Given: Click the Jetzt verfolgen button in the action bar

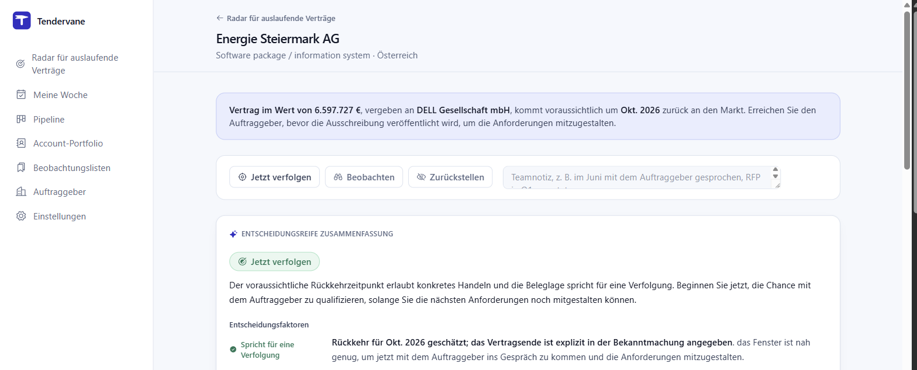Looking at the screenshot, I should 275,177.
